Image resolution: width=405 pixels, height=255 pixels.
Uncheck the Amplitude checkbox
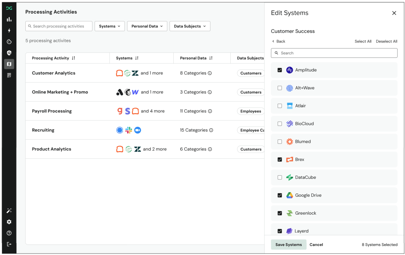[x=280, y=70]
